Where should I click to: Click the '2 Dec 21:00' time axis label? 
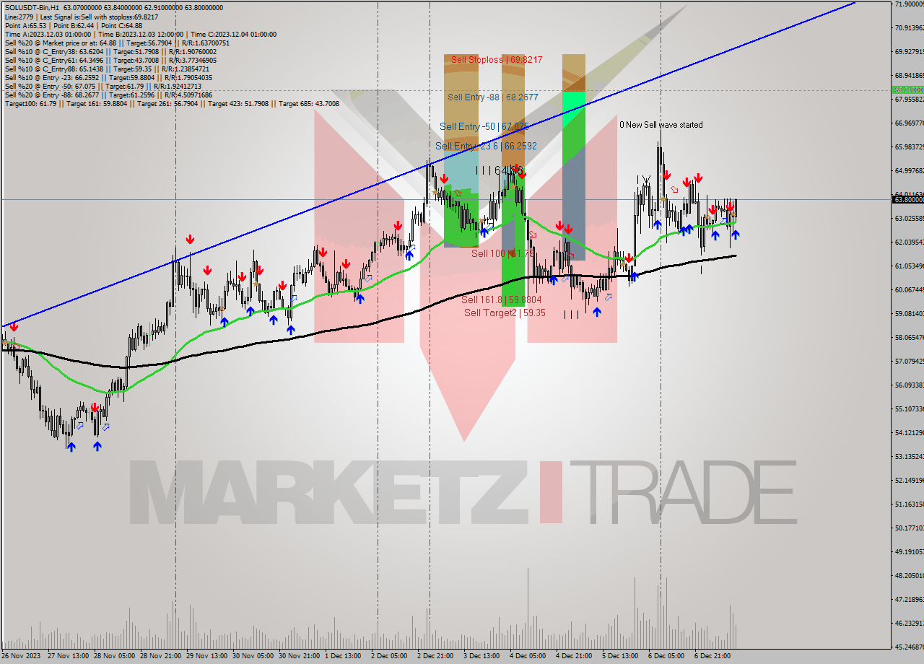(x=435, y=656)
